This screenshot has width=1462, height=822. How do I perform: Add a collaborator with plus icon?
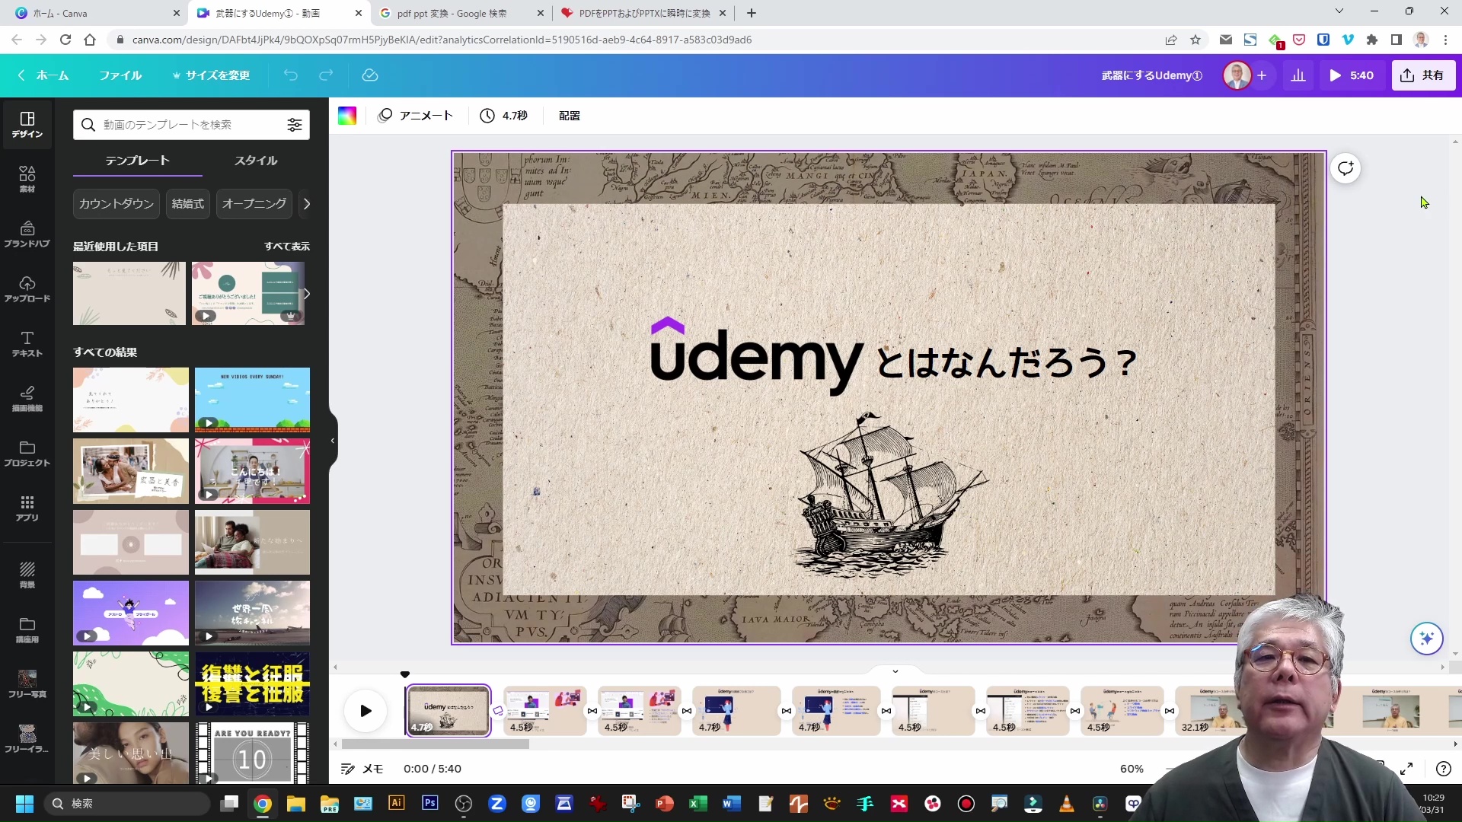point(1262,75)
